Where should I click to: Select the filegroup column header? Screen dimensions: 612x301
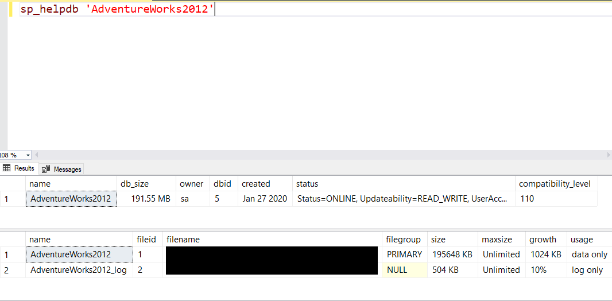(404, 240)
